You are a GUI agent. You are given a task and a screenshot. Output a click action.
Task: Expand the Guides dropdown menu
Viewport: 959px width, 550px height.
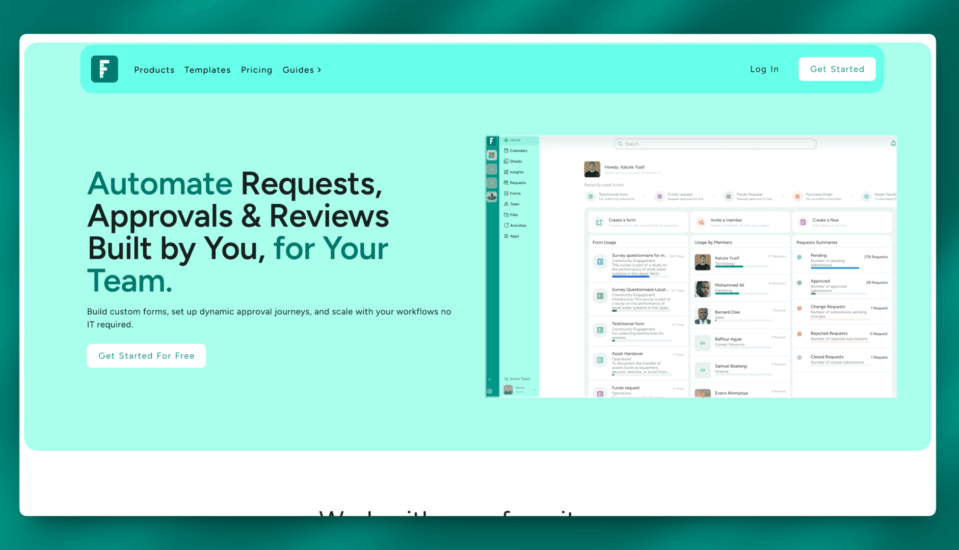pyautogui.click(x=302, y=70)
